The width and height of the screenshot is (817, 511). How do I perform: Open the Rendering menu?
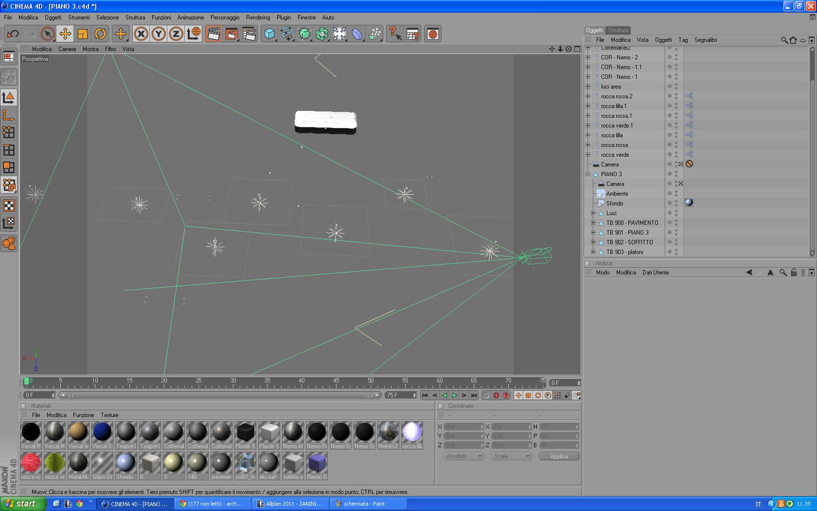258,18
